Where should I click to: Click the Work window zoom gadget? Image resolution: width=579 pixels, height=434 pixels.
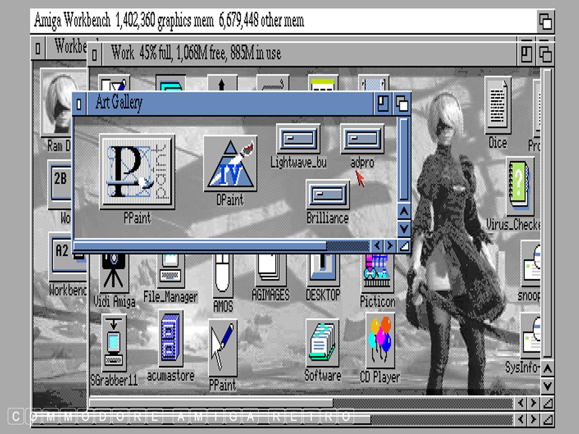click(x=526, y=54)
